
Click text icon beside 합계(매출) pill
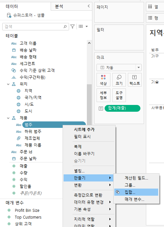point(101,108)
